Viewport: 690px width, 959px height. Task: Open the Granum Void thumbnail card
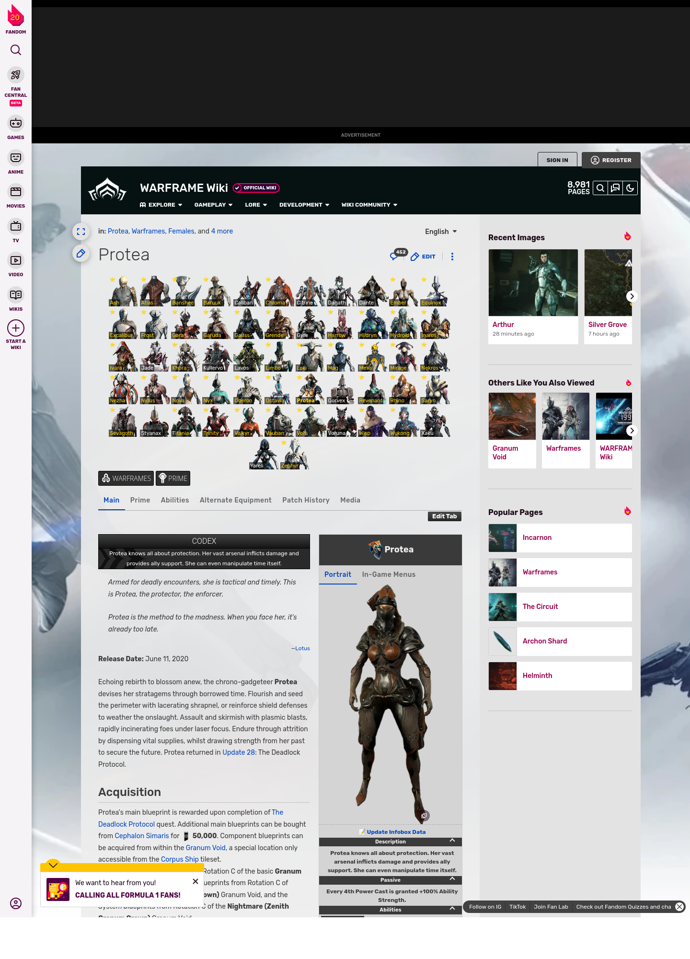pos(512,430)
